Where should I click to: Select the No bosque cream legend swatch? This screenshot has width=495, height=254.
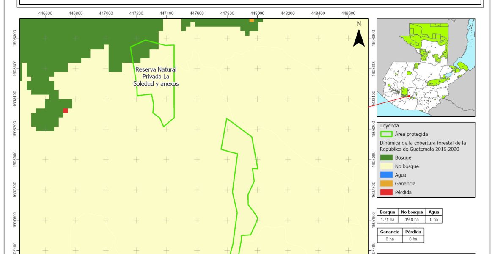point(386,166)
